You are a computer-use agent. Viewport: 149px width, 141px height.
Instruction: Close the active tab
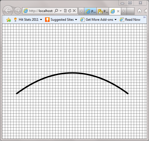pyautogui.click(x=118, y=11)
